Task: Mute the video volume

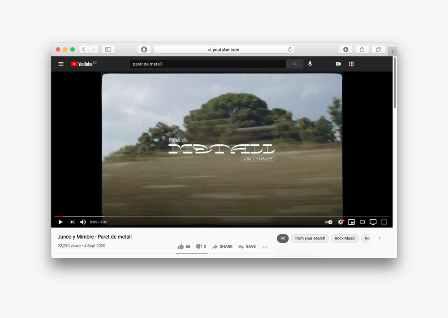Action: 83,222
